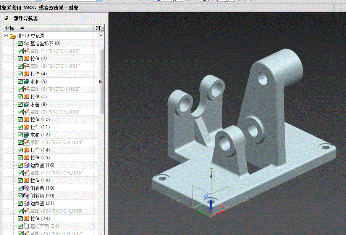Click the 附注 column header
The width and height of the screenshot is (346, 235).
pyautogui.click(x=99, y=28)
